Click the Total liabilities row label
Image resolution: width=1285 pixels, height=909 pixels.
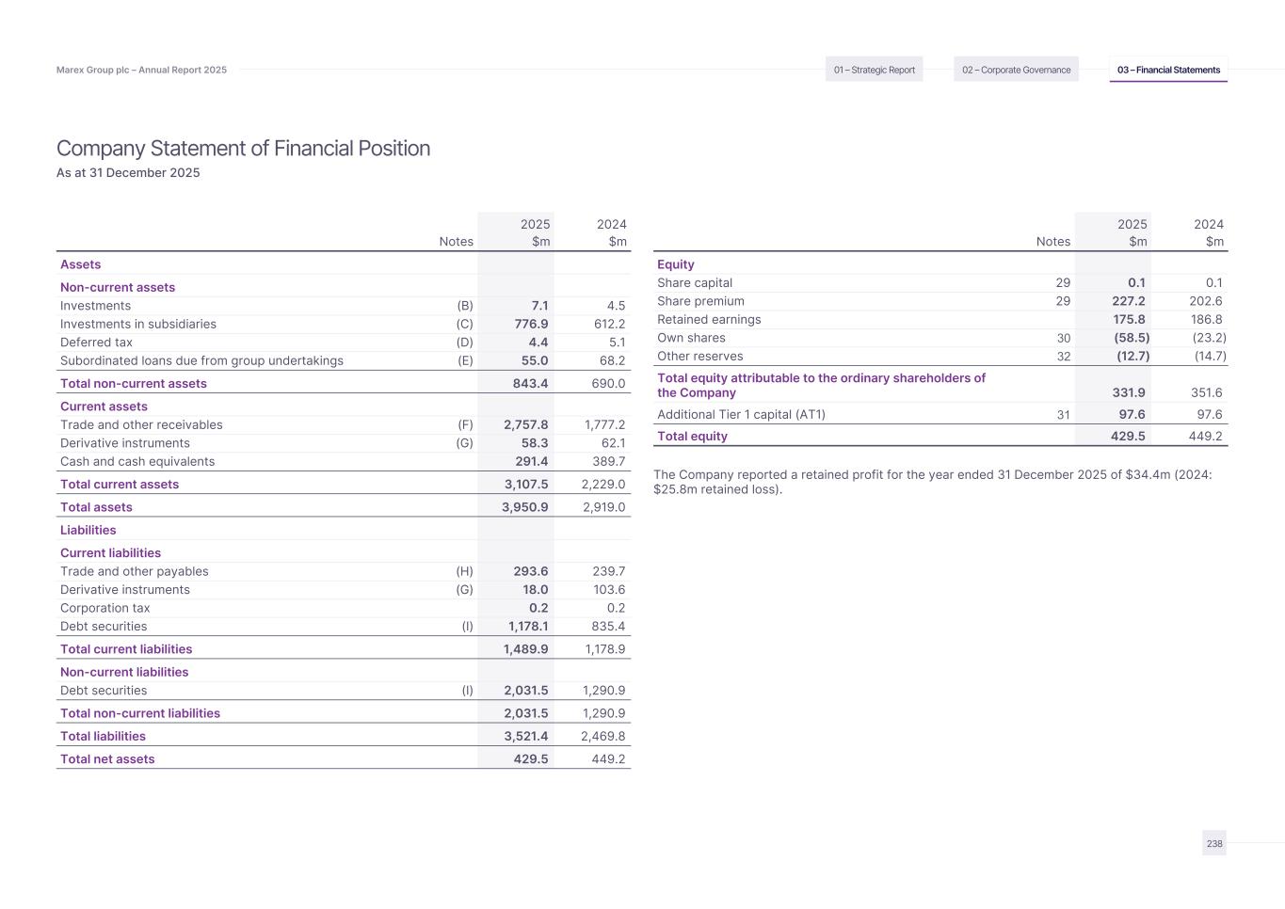click(x=103, y=737)
